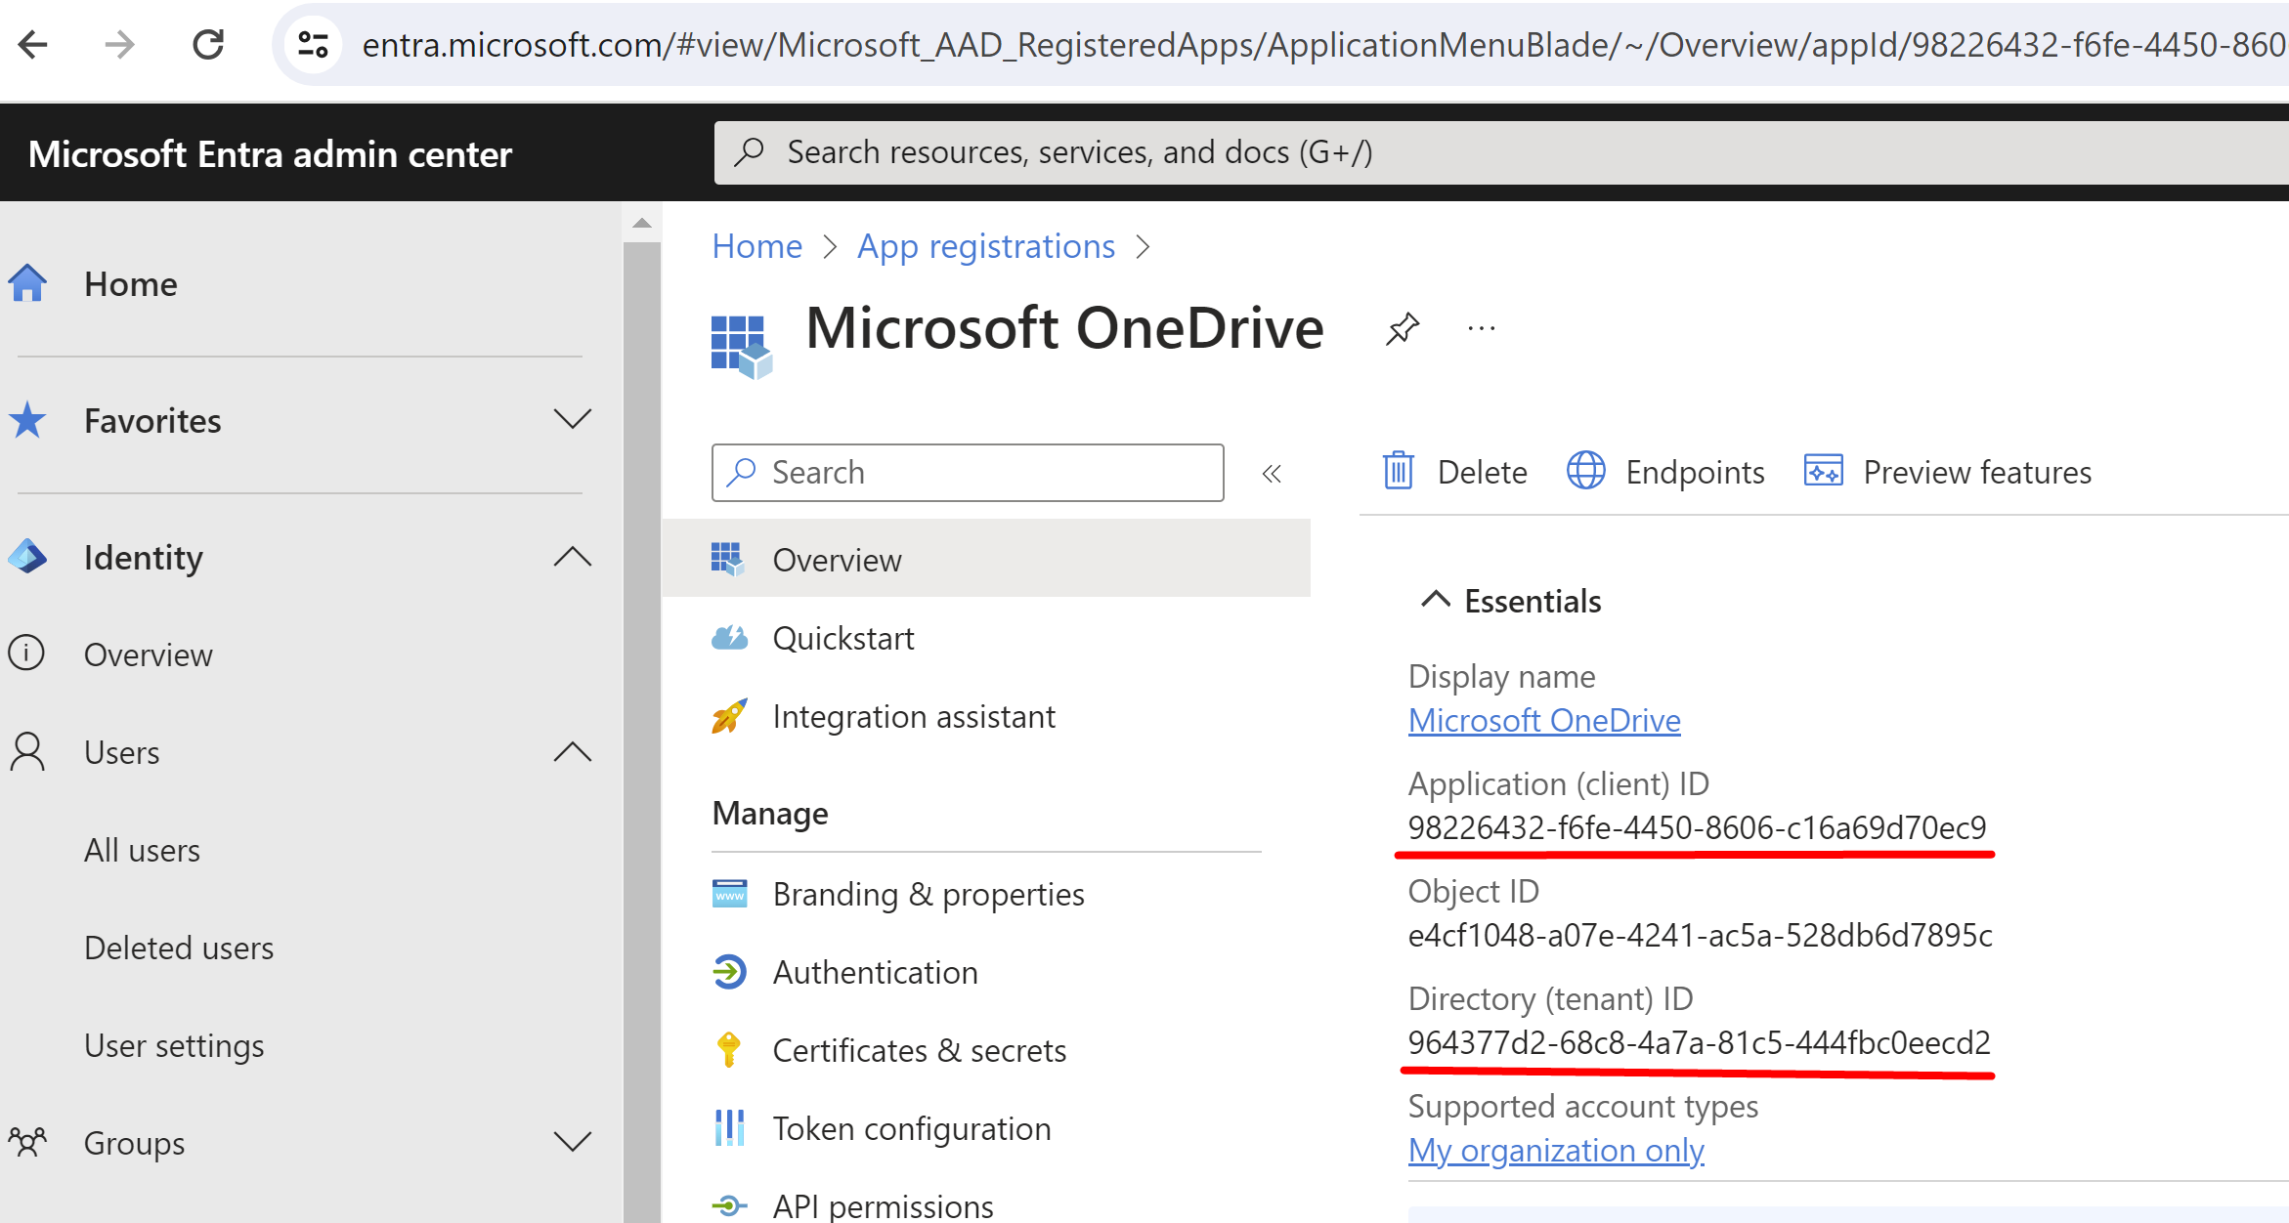2289x1223 pixels.
Task: Select the Authentication menu item
Action: tap(875, 972)
